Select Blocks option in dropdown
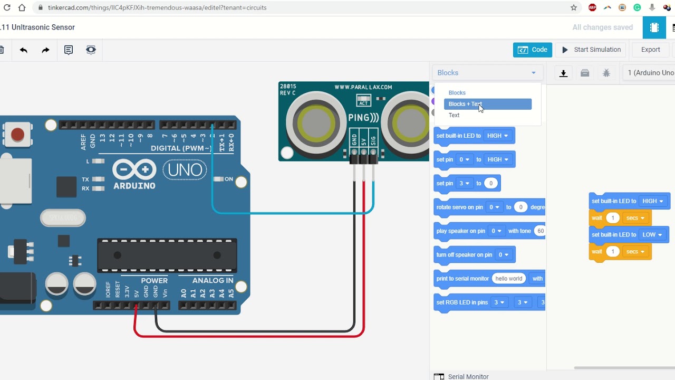 [457, 93]
